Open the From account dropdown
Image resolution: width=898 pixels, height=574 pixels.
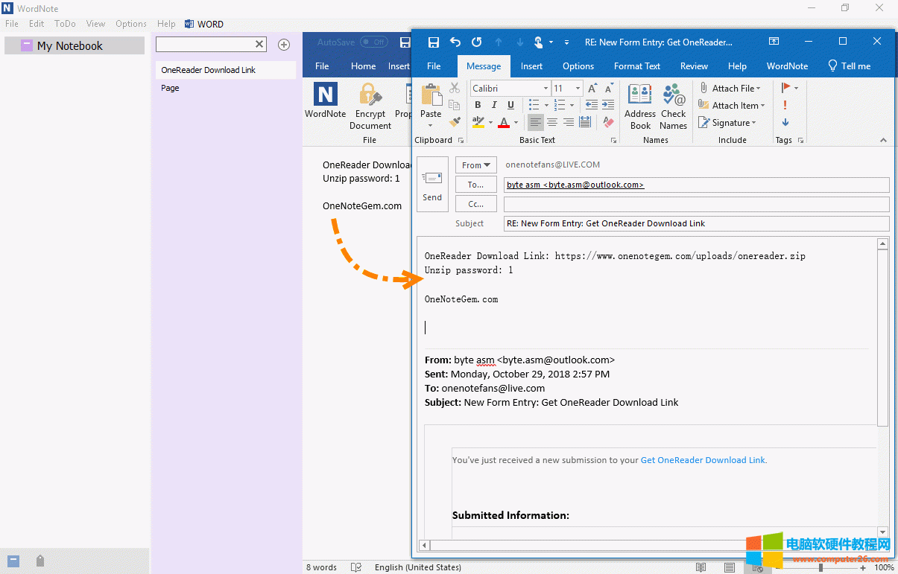475,165
